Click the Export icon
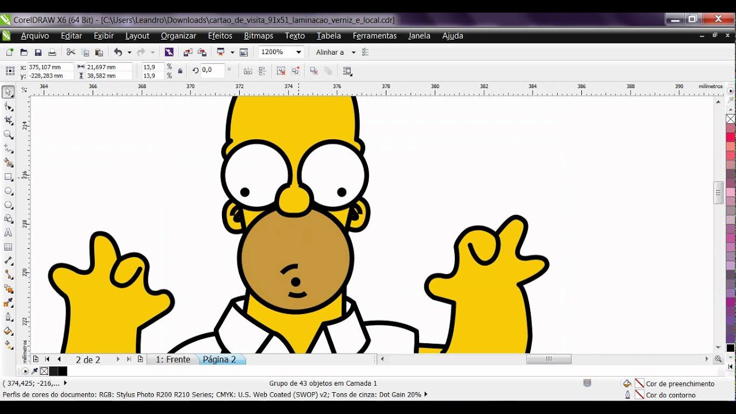Screen dimensions: 736x414 pos(202,52)
